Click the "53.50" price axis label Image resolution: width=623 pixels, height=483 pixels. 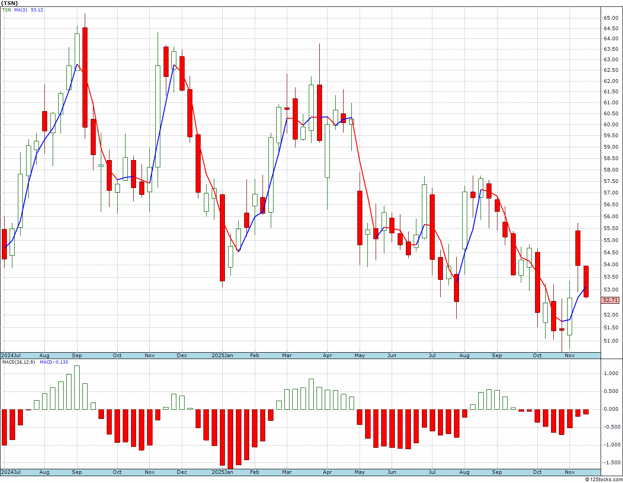(x=610, y=277)
